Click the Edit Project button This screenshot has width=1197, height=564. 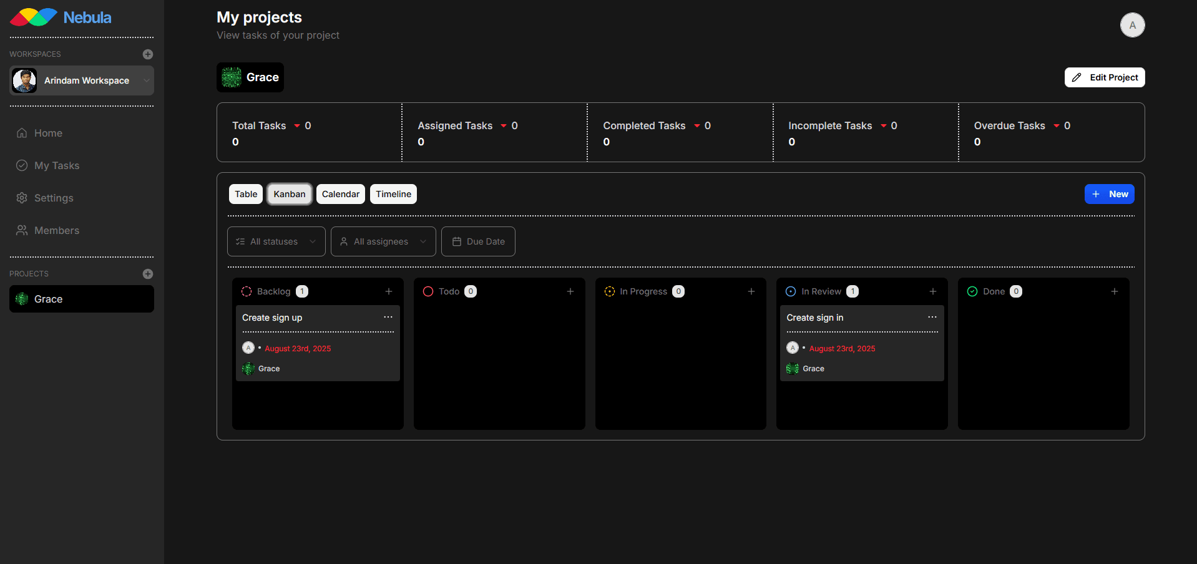[1104, 77]
